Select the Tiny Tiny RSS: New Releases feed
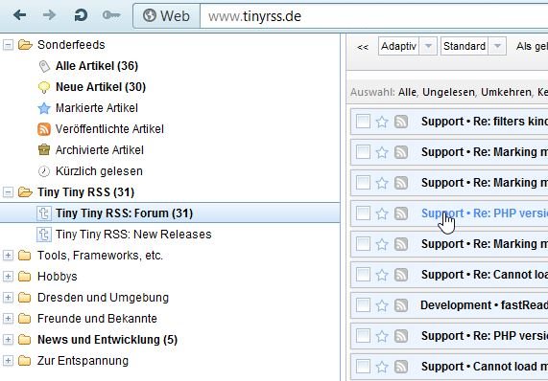This screenshot has height=381, width=548. point(133,235)
